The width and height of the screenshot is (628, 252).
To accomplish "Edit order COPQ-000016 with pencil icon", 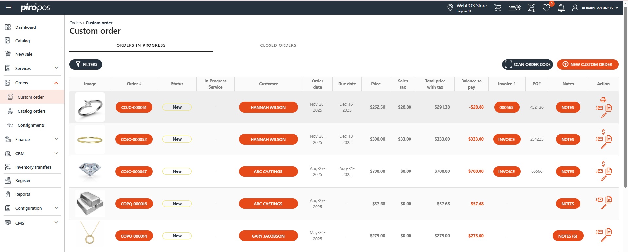I will pyautogui.click(x=603, y=207).
